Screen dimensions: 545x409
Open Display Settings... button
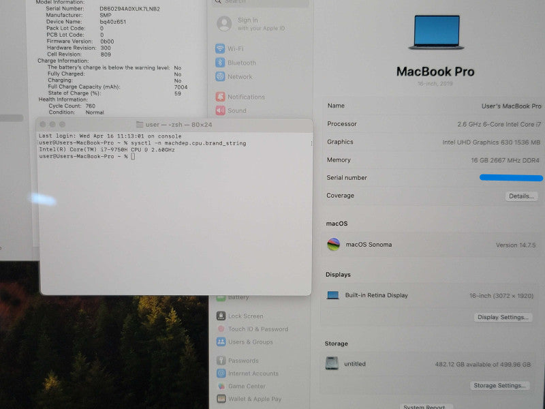pyautogui.click(x=503, y=317)
